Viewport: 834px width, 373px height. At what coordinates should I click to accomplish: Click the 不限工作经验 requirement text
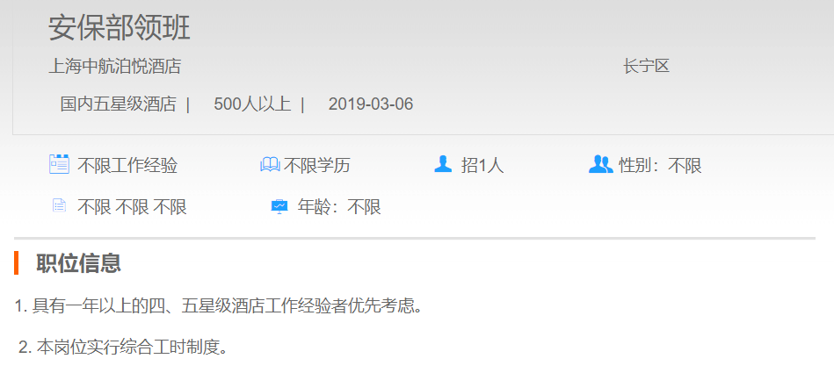tap(127, 165)
